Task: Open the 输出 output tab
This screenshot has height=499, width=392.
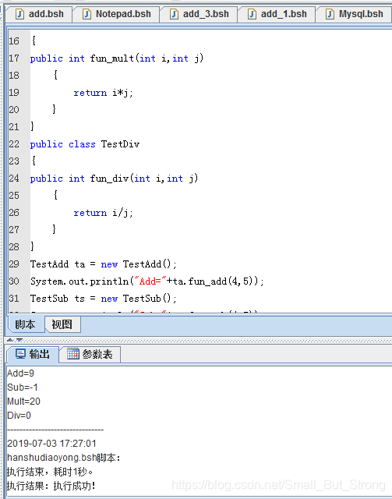Action: [x=33, y=354]
